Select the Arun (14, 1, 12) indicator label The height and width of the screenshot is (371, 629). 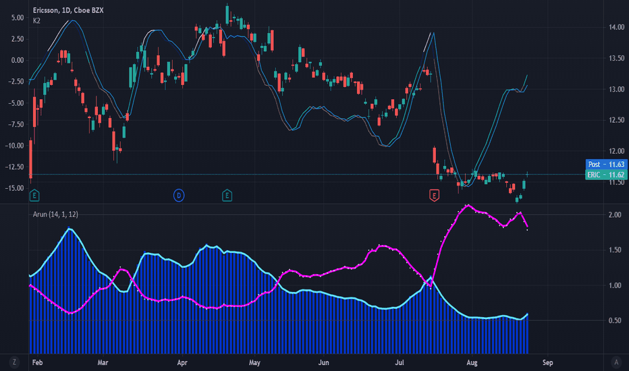[55, 215]
